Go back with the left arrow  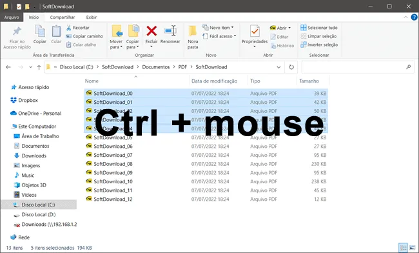[x=8, y=67]
